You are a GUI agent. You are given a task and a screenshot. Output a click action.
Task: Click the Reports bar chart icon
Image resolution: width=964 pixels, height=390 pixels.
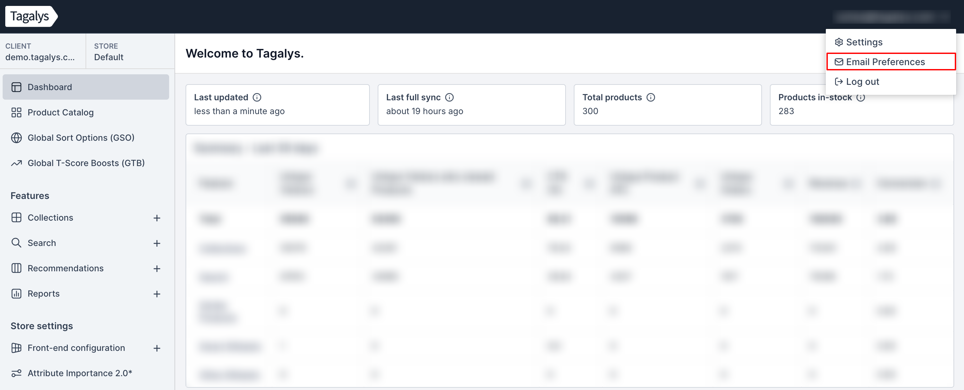pyautogui.click(x=16, y=294)
